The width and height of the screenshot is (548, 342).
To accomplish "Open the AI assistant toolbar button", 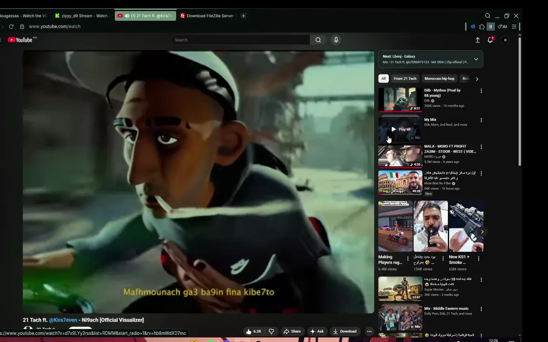I will coord(502,27).
